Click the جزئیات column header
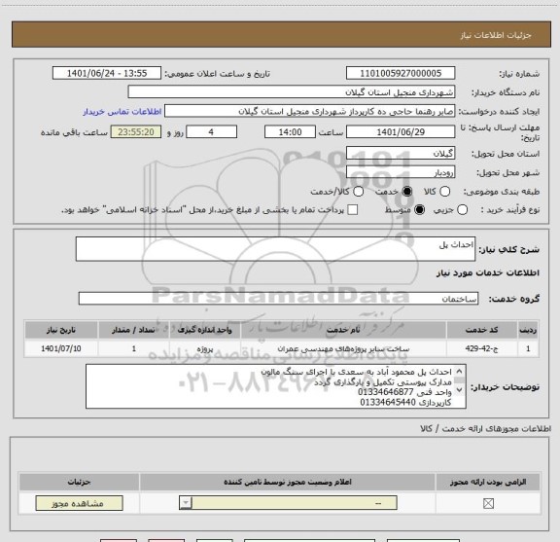The height and width of the screenshot is (542, 560). [x=80, y=483]
